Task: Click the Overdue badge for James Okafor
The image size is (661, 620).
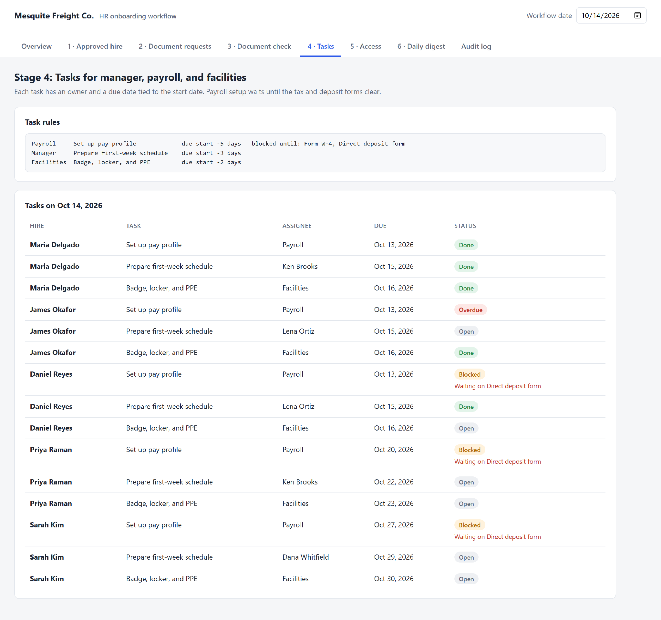Action: [x=470, y=310]
